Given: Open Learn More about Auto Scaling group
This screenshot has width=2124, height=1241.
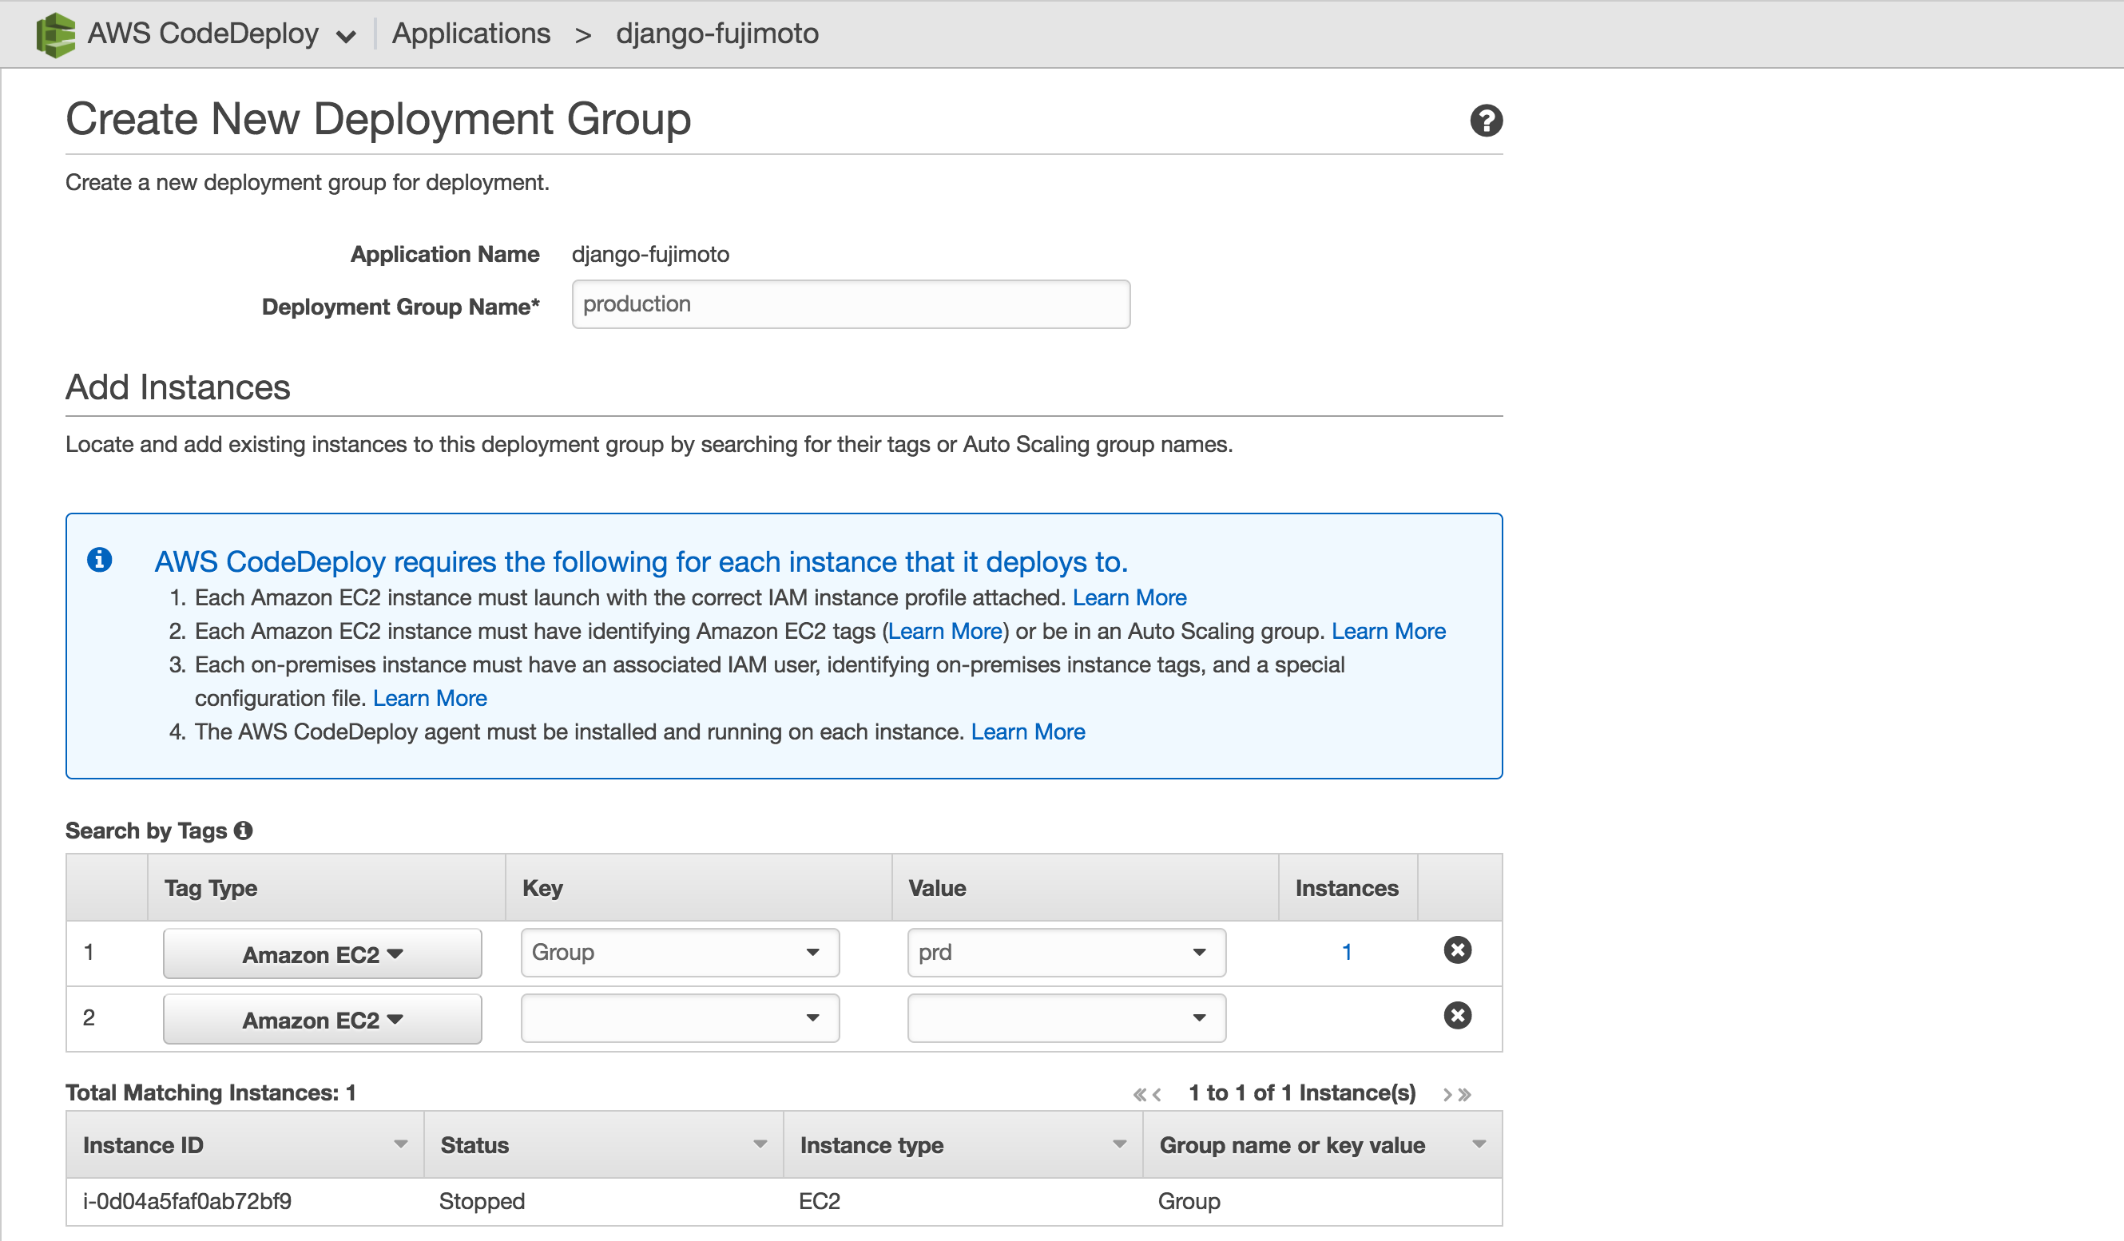Looking at the screenshot, I should tap(1388, 631).
